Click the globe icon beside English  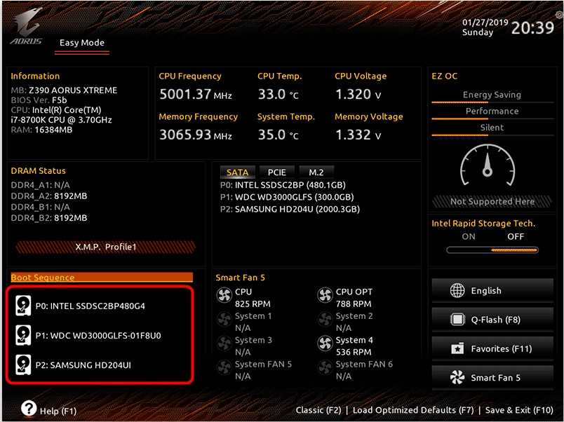457,290
